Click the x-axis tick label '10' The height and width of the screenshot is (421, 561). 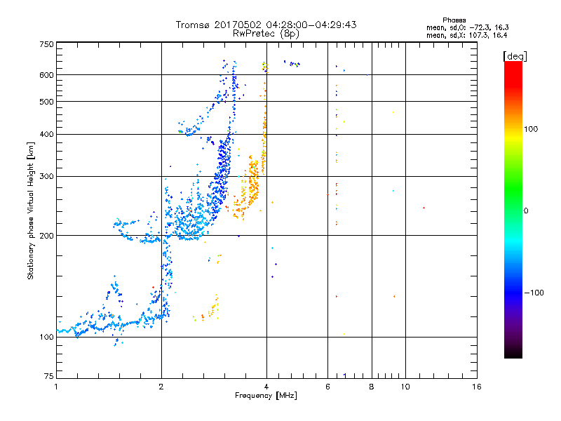point(405,387)
